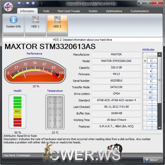Open the Most Used Tweaks tab
This screenshot has width=165, height=165.
click(x=68, y=11)
